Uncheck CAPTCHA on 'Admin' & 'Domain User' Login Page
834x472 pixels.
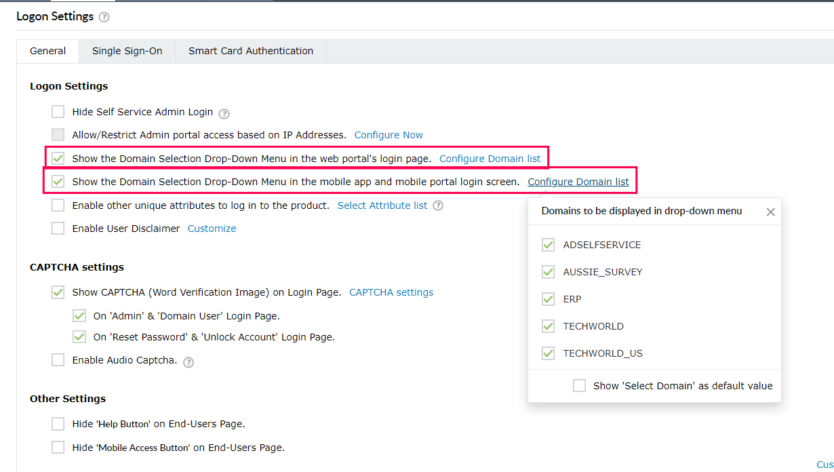pos(79,316)
